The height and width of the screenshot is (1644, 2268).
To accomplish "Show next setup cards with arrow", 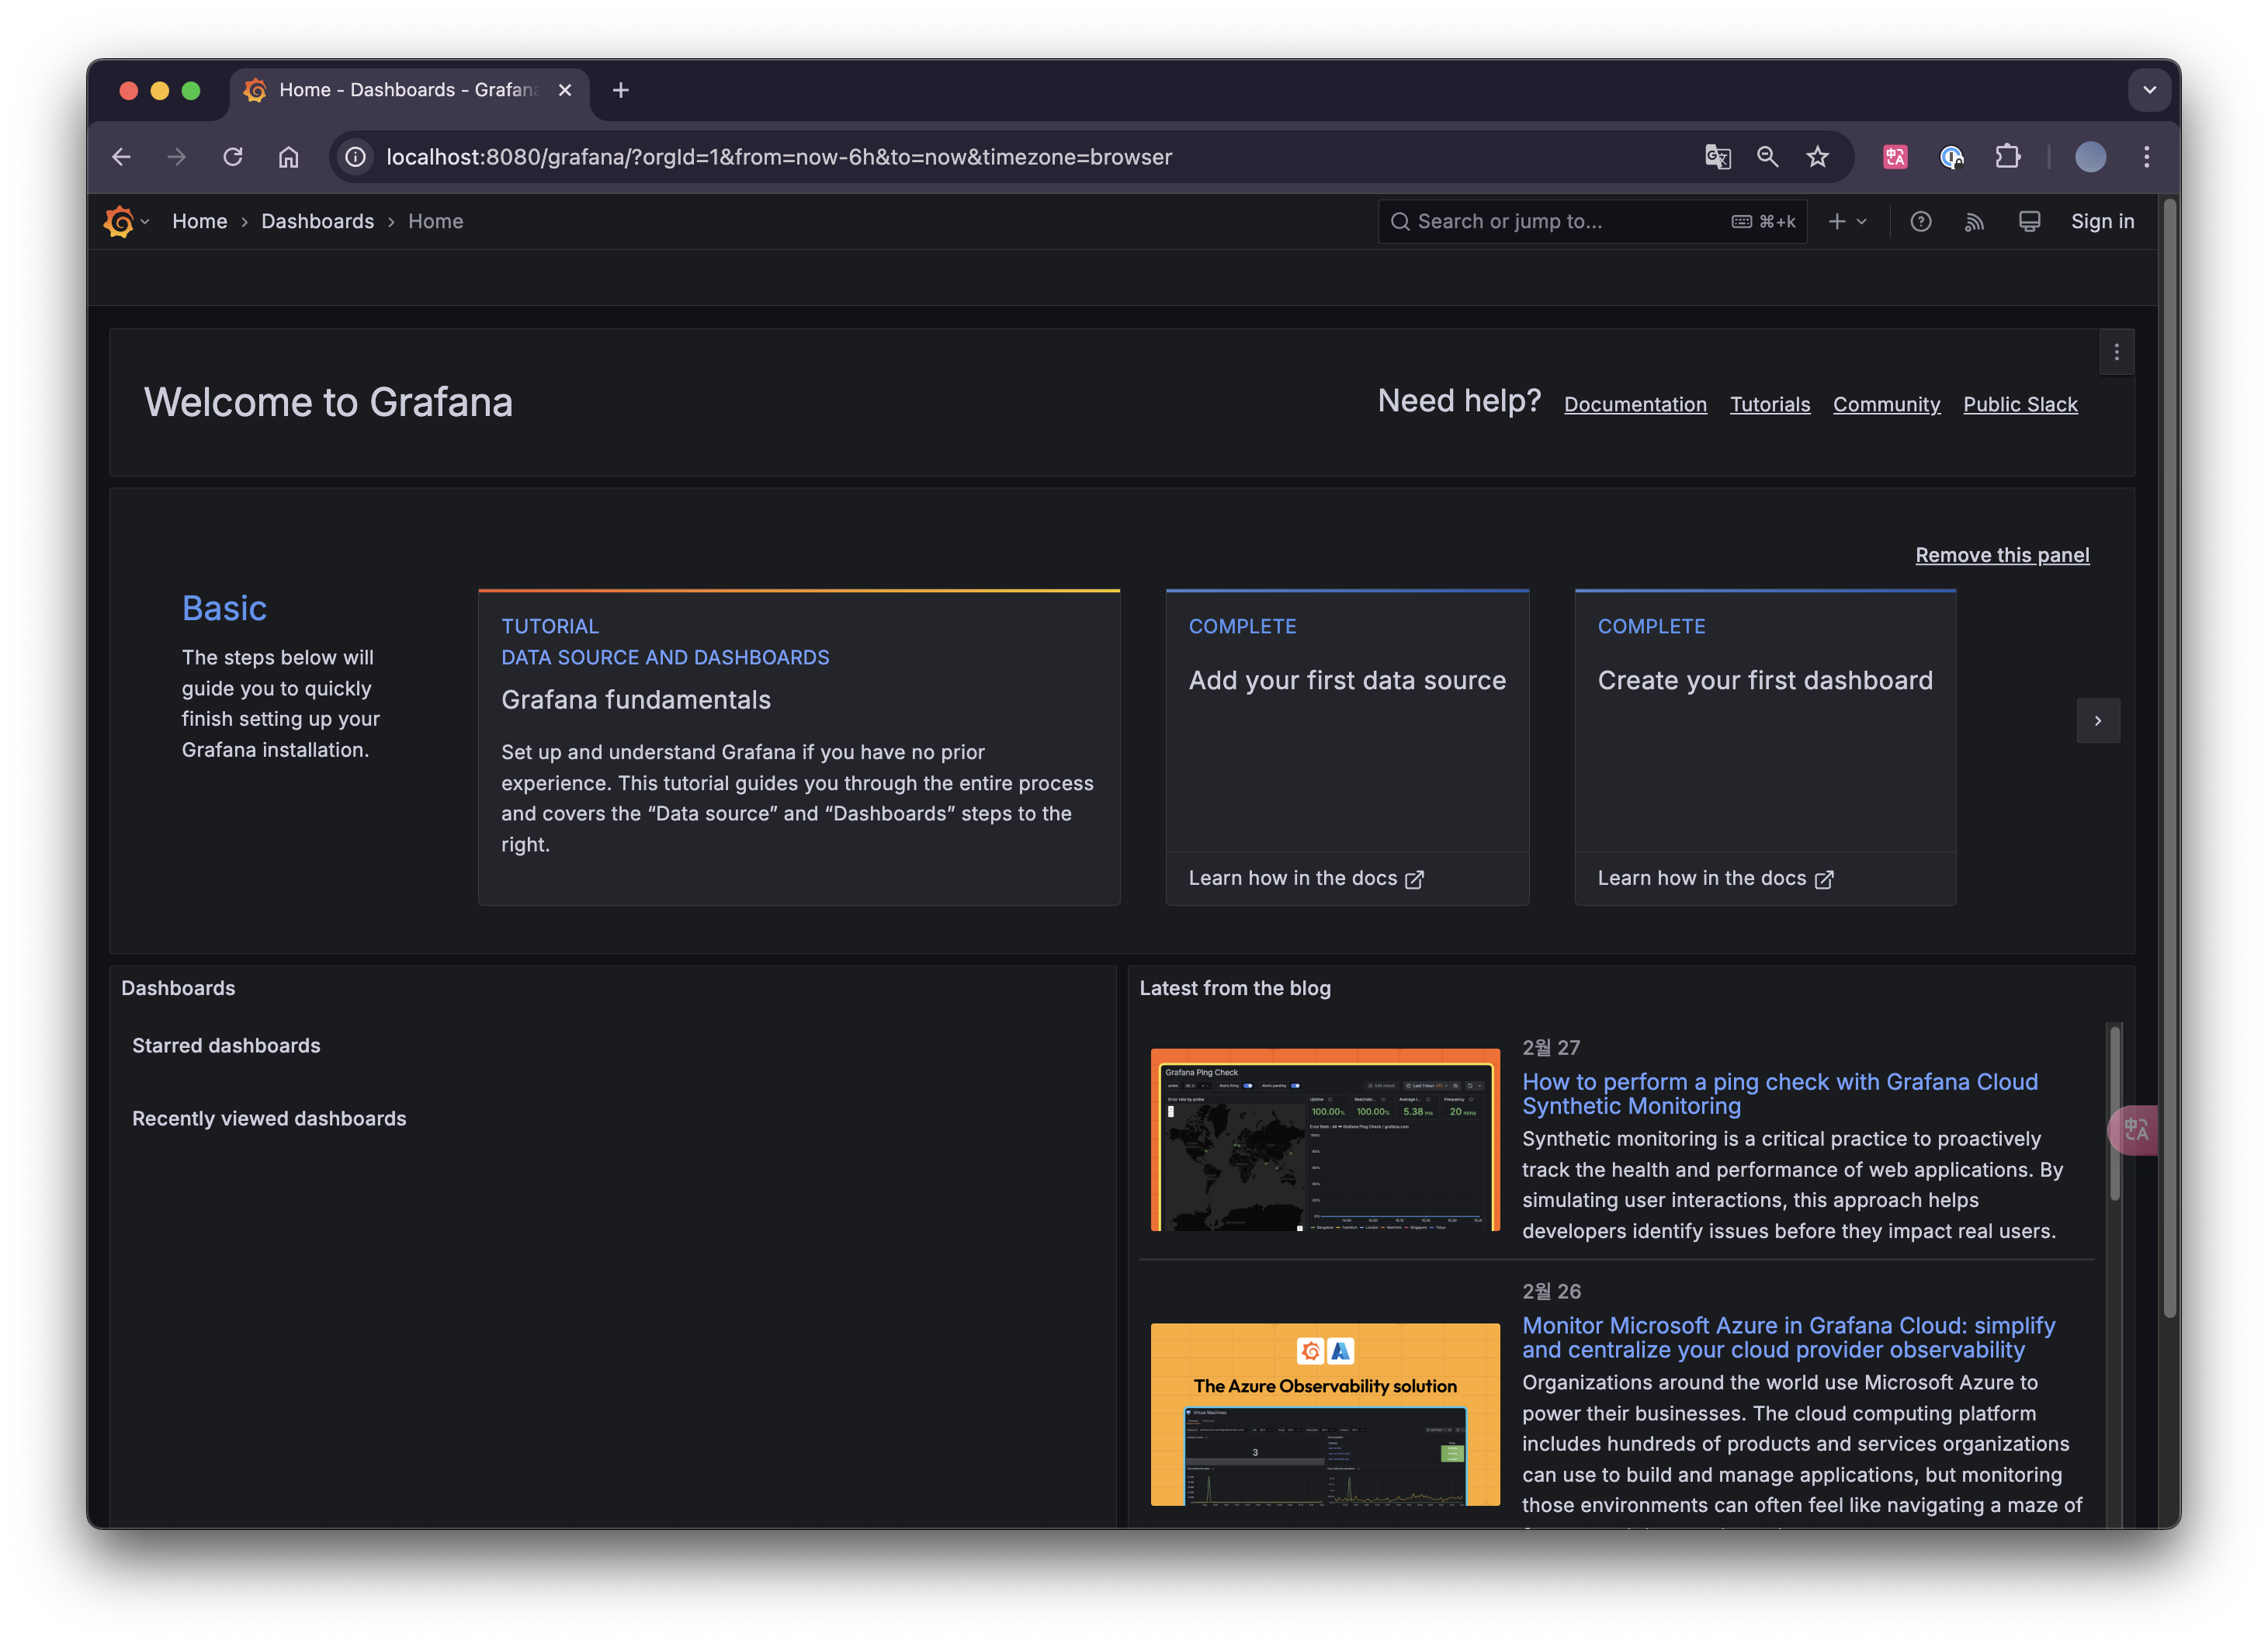I will [2097, 720].
